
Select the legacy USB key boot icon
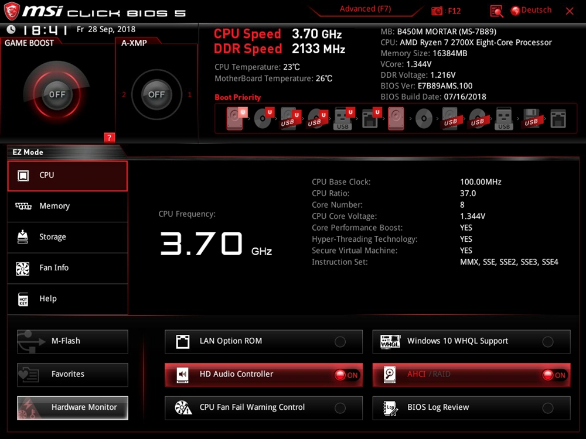coord(504,118)
